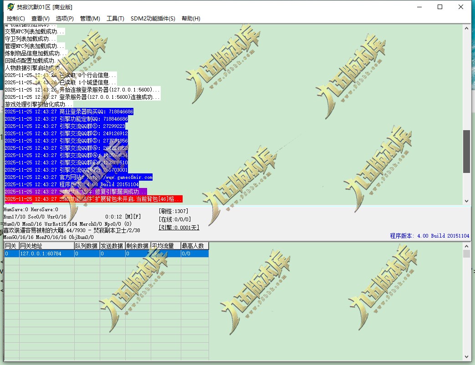This screenshot has height=365, width=475.
Task: Click log line 引擎功能定制QQ: 718846686
Action: coord(66,119)
